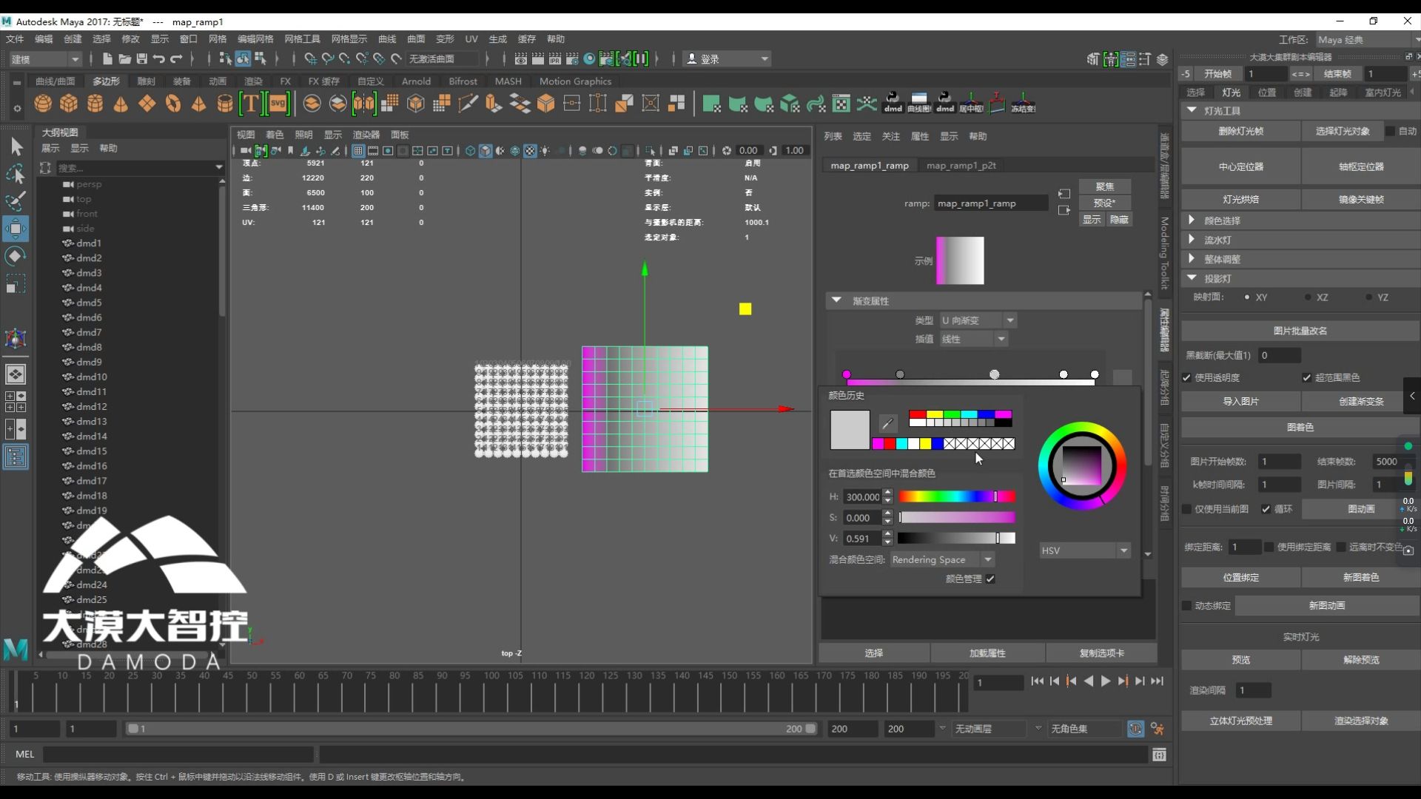Screen dimensions: 1421x799
Task: Open the Motion Graphics shelf tab
Action: 575,81
